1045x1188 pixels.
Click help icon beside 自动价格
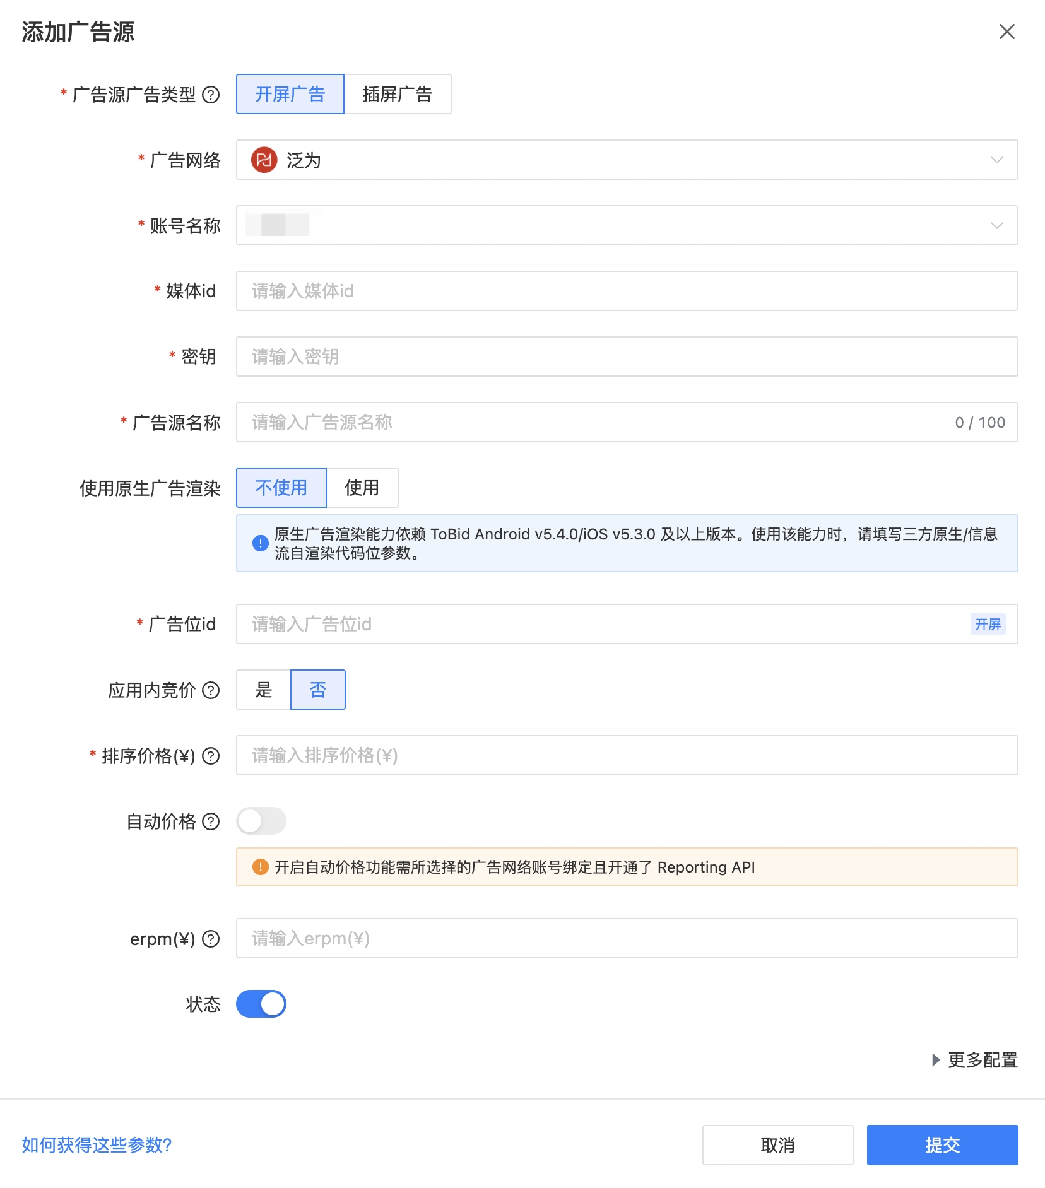(x=211, y=821)
